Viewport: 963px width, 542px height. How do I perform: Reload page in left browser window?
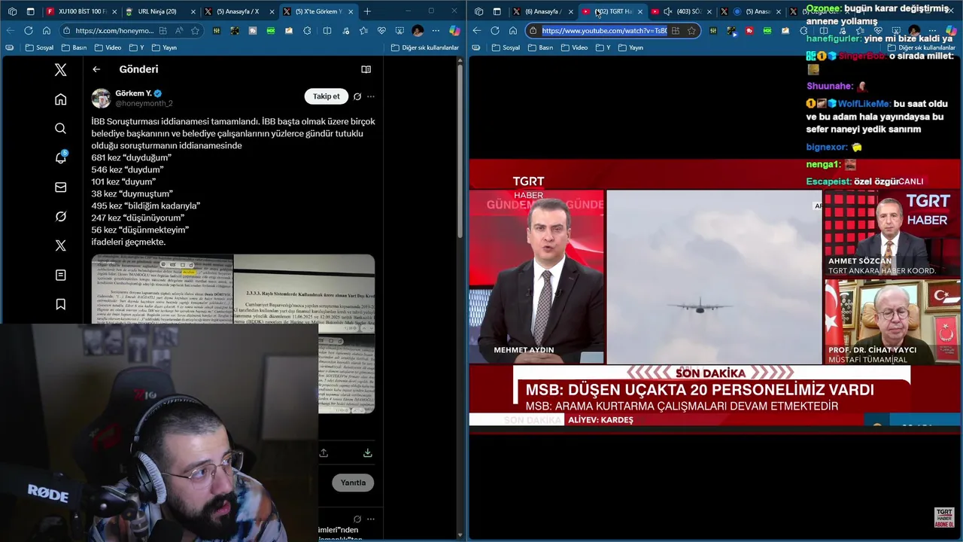(x=29, y=31)
